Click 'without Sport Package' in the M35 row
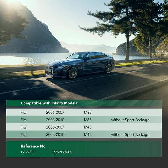168x168 pixels. point(130,120)
